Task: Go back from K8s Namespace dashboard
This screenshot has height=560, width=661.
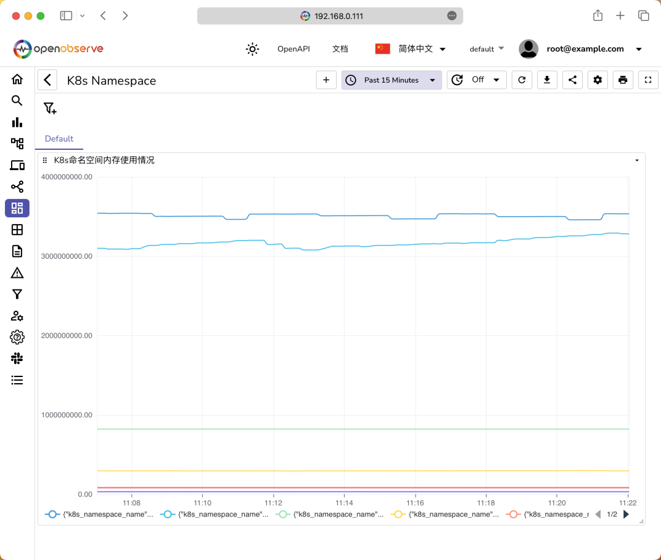Action: (x=47, y=80)
